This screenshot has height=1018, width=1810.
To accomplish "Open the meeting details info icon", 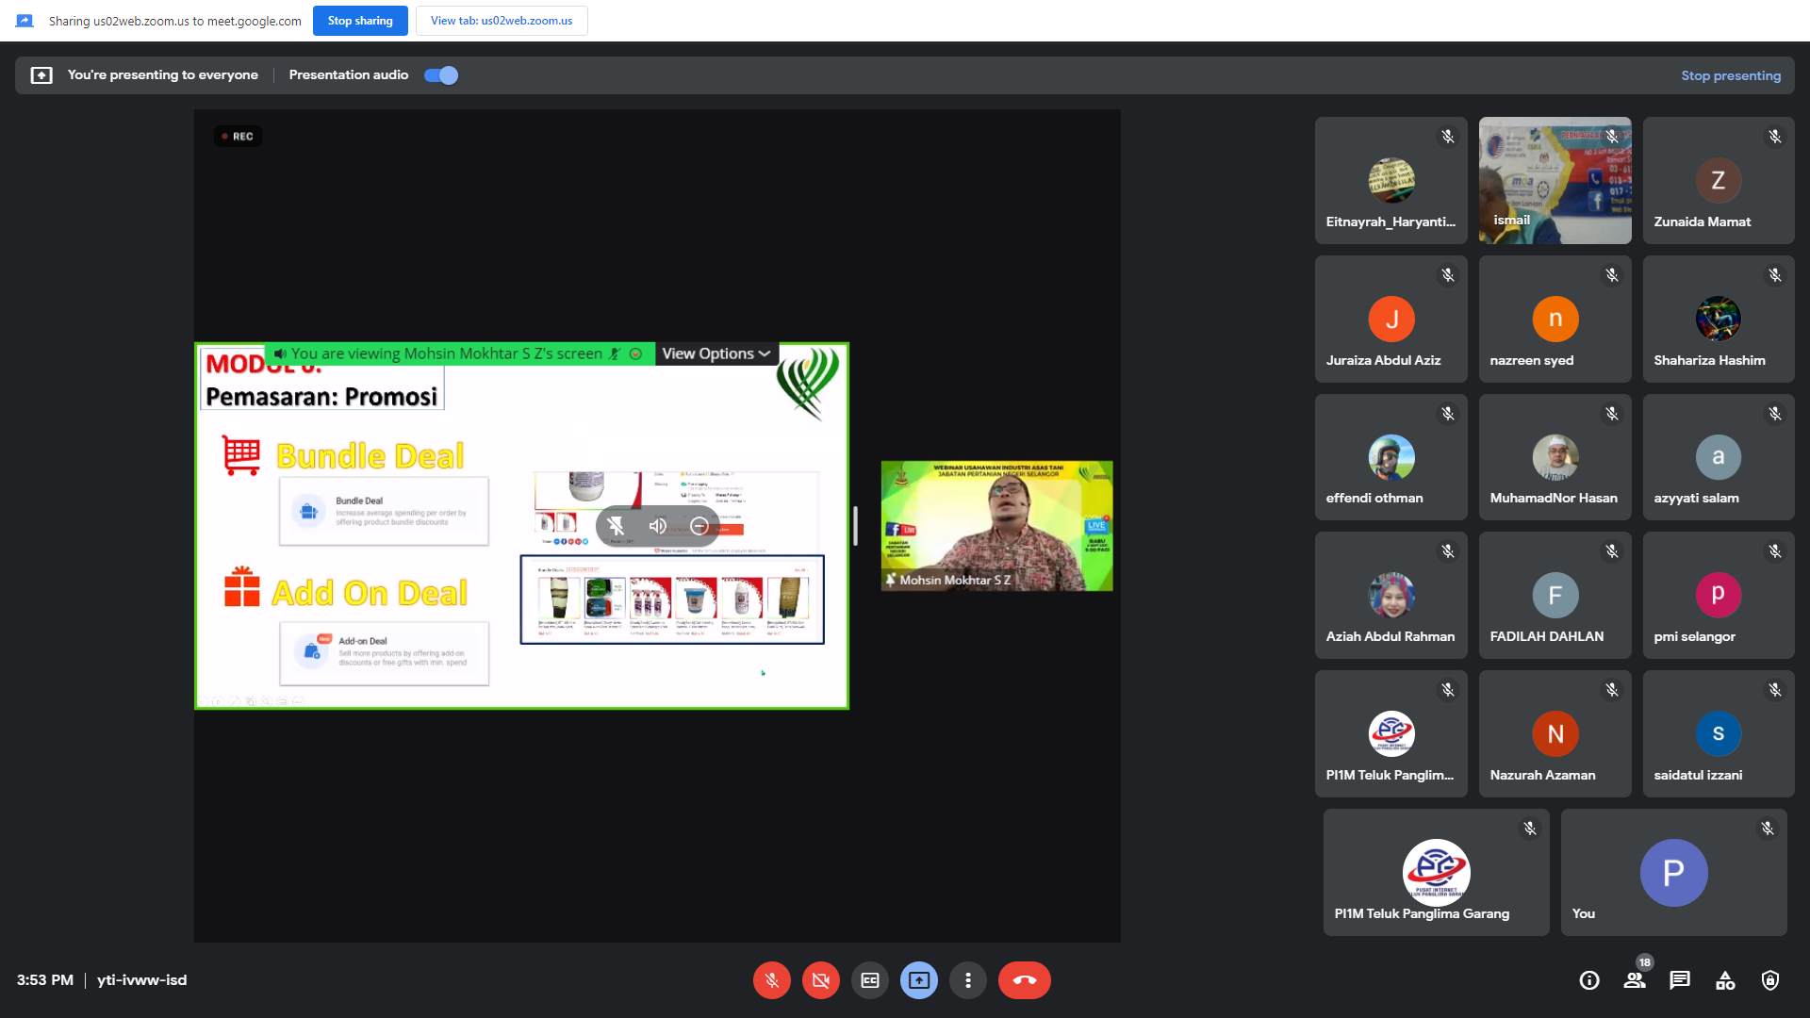I will pyautogui.click(x=1589, y=980).
